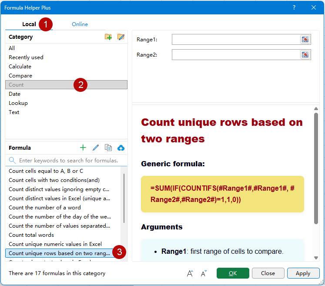Click the Close button

[x=268, y=273]
